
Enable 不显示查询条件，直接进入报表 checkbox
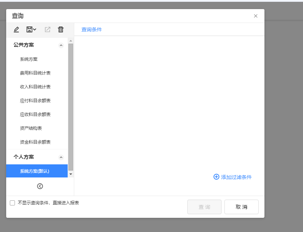point(12,203)
